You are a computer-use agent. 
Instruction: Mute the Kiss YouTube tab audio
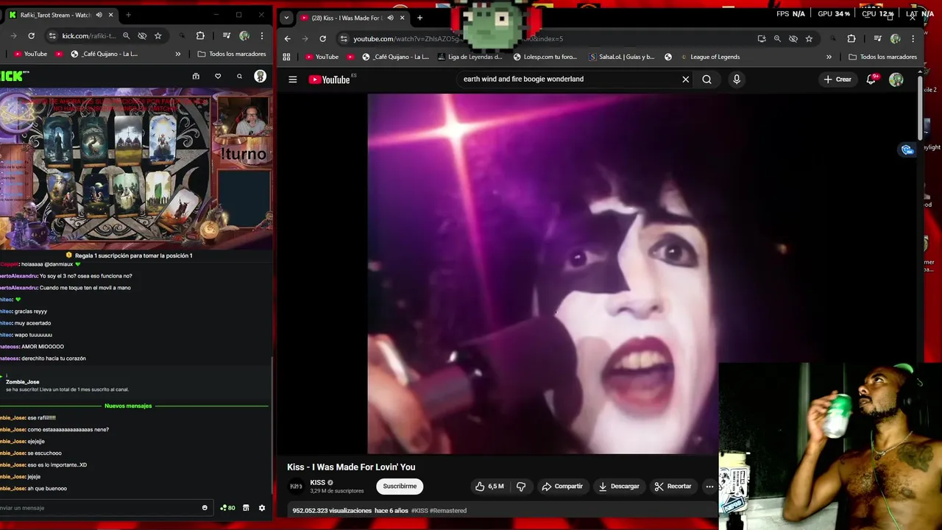390,18
